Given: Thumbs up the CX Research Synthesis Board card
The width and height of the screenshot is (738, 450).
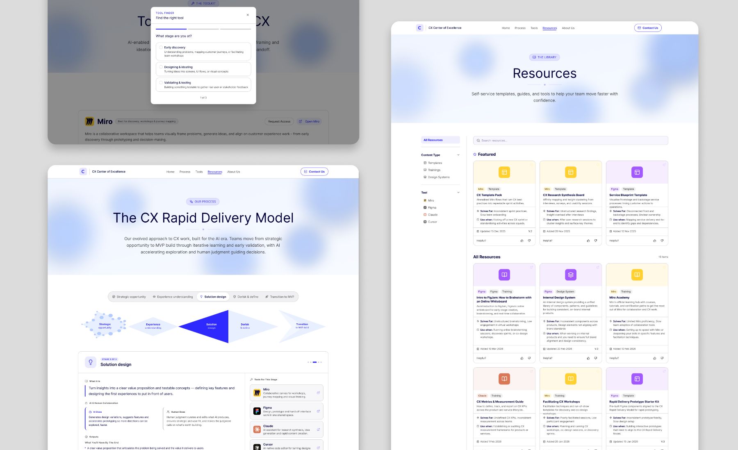Looking at the screenshot, I should tap(588, 241).
